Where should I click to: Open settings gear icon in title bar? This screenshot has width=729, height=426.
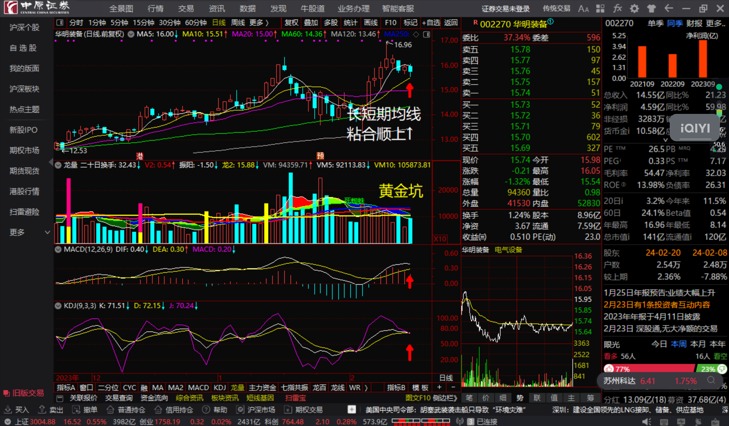(634, 9)
